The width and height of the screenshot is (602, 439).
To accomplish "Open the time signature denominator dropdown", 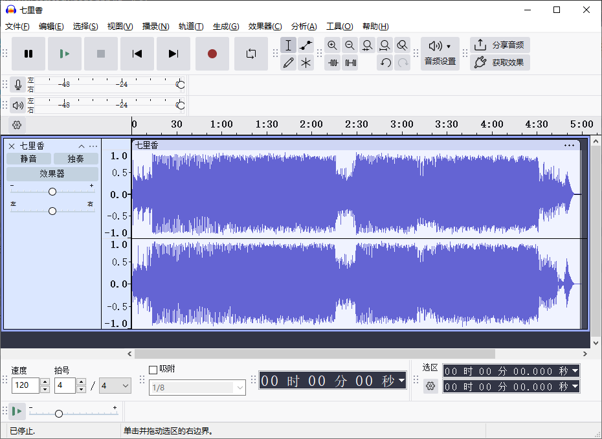I will click(115, 385).
